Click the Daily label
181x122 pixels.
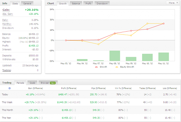5,20
